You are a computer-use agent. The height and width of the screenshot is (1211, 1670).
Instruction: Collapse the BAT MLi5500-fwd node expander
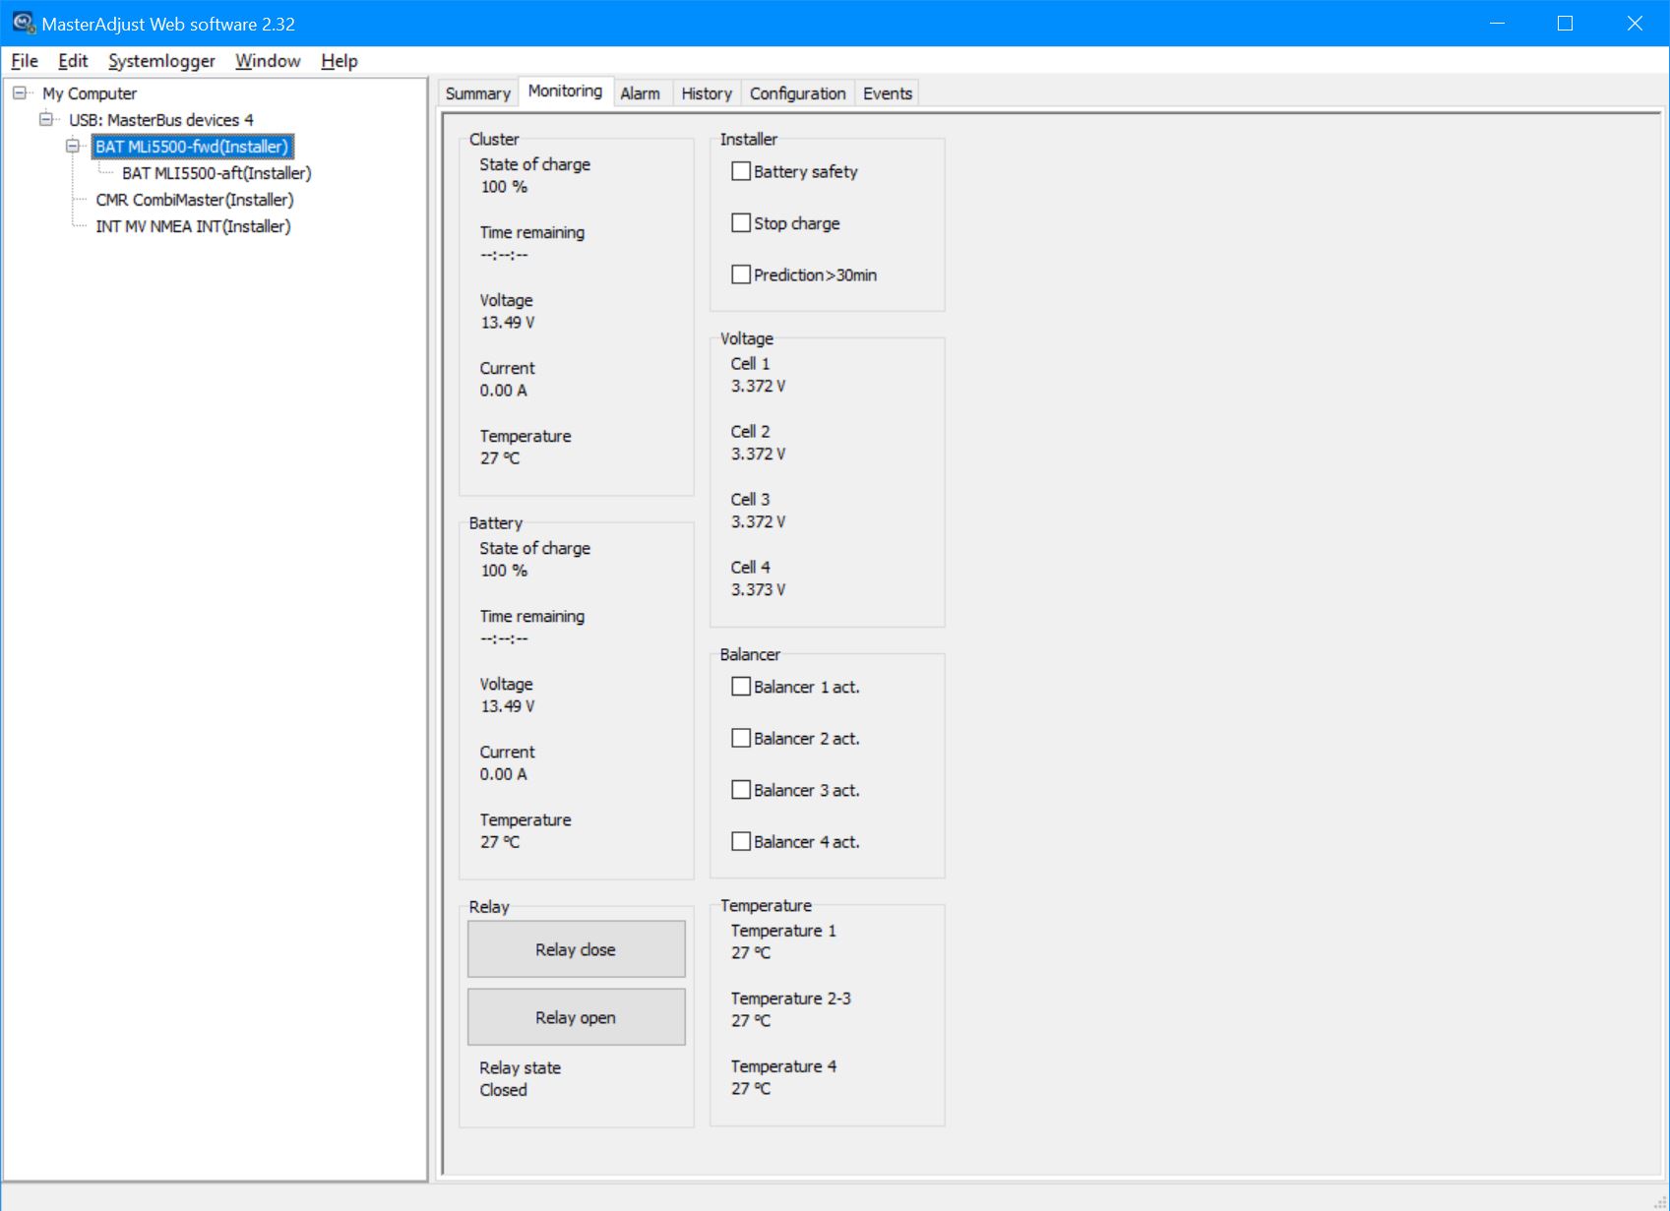coord(72,147)
